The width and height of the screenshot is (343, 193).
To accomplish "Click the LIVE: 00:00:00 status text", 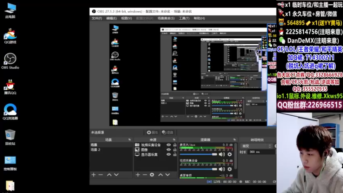I will click(225, 181).
